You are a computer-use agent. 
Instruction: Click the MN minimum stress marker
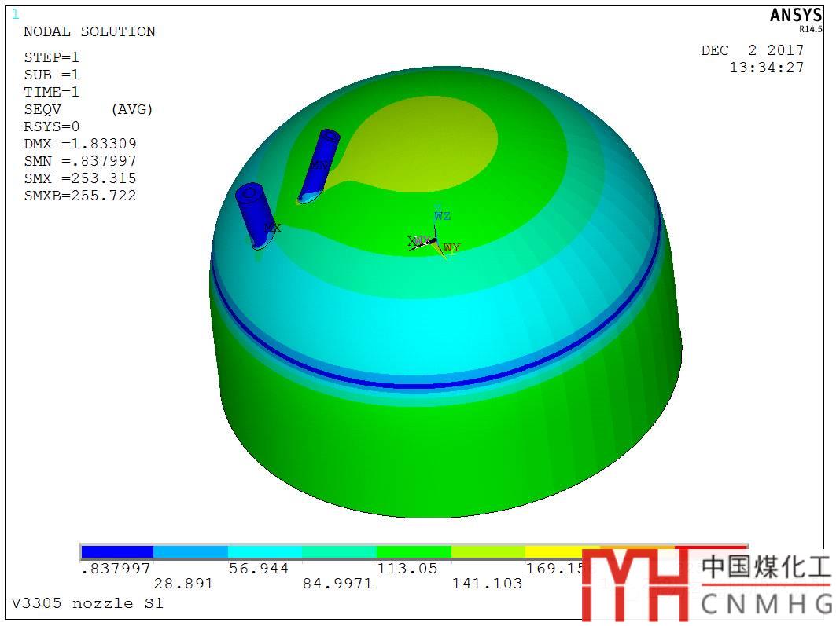[x=319, y=165]
